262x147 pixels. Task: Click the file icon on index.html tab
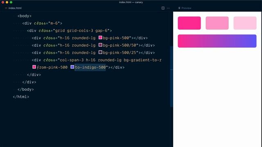pos(6,8)
